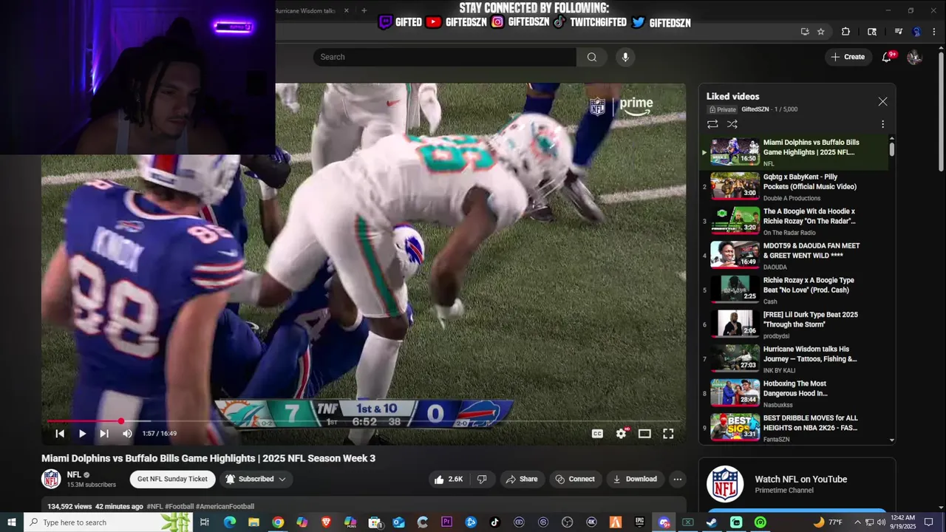Enter fullscreen mode
The height and width of the screenshot is (532, 946).
[668, 434]
